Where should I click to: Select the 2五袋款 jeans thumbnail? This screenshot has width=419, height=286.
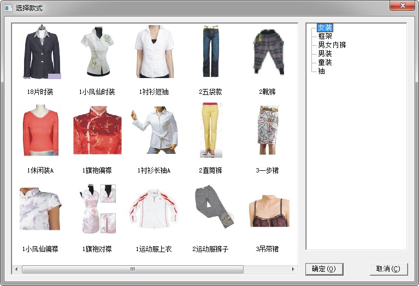(210, 52)
